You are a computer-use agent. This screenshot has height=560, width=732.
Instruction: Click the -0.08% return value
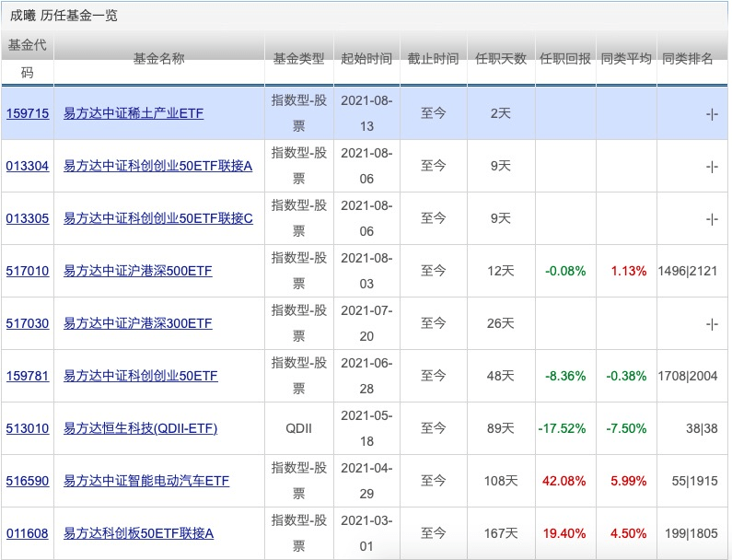(565, 271)
